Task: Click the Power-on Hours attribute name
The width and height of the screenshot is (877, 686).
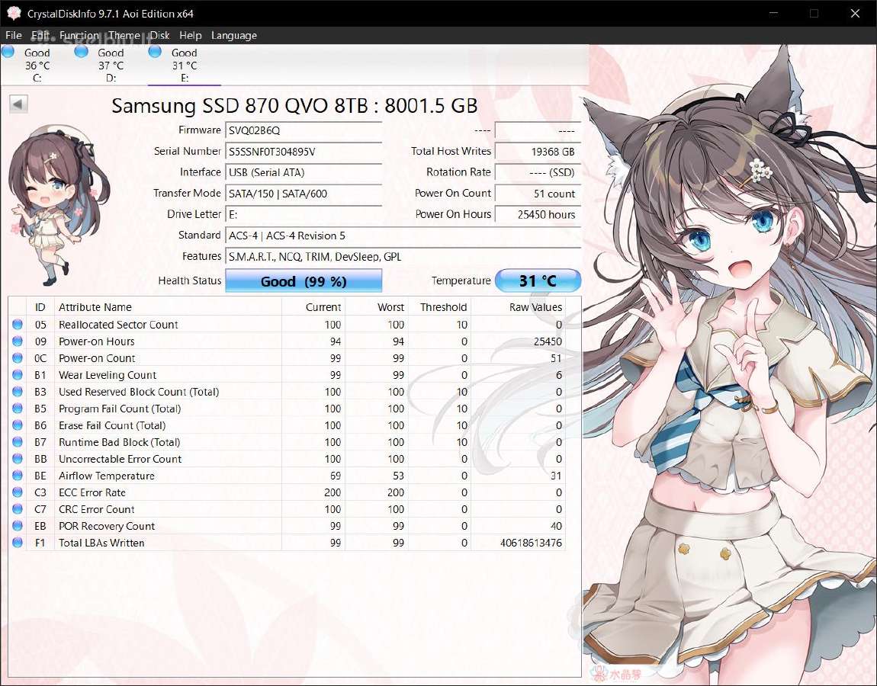Action: [96, 341]
